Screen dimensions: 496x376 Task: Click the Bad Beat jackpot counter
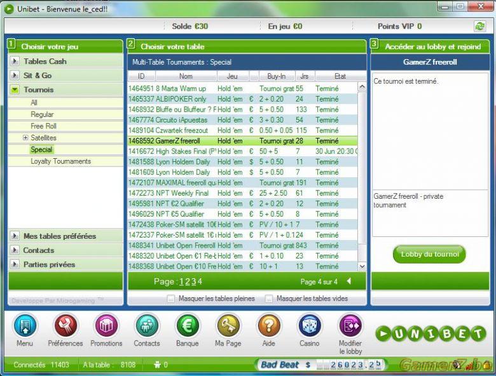[322, 365]
